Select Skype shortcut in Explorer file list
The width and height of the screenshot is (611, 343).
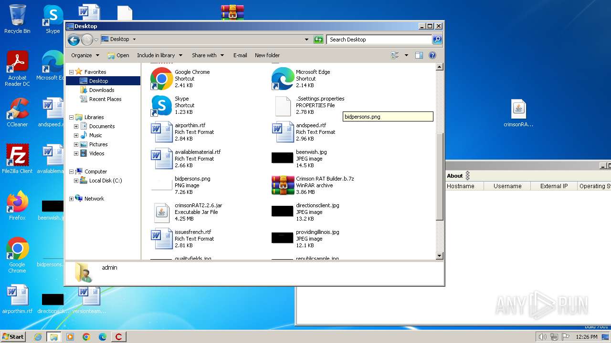(x=173, y=105)
